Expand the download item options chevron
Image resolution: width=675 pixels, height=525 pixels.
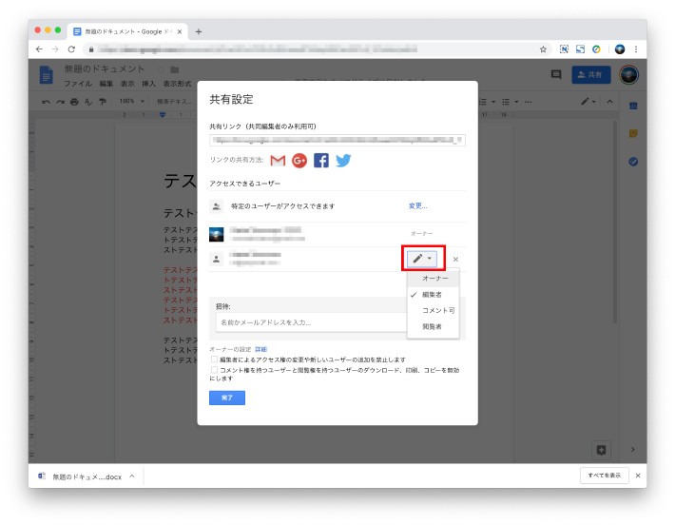(132, 476)
